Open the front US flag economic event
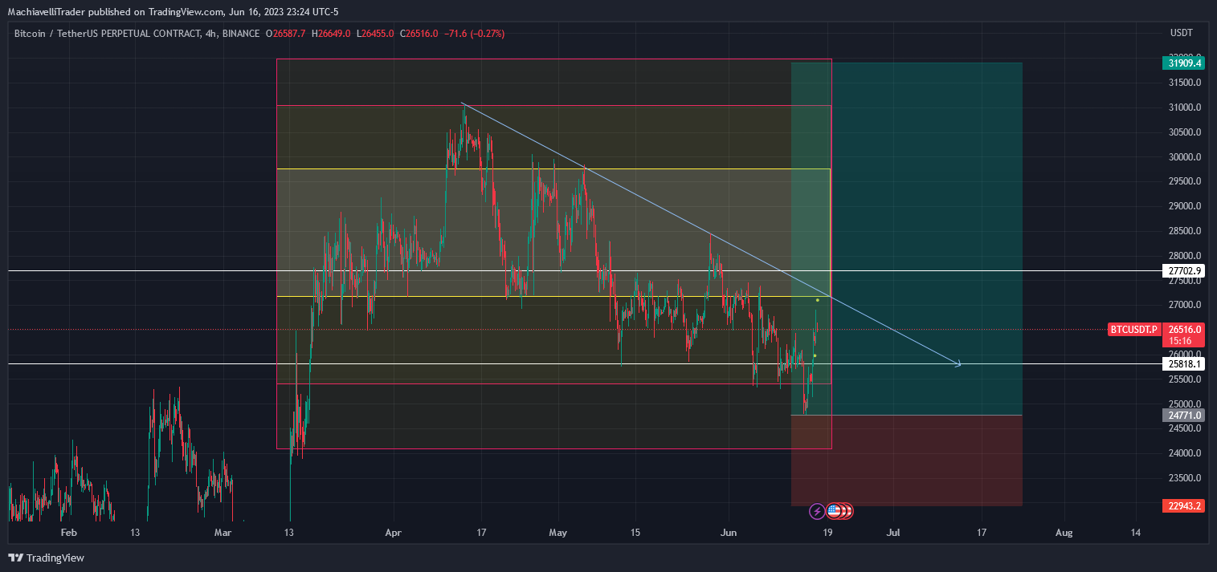 (x=834, y=510)
